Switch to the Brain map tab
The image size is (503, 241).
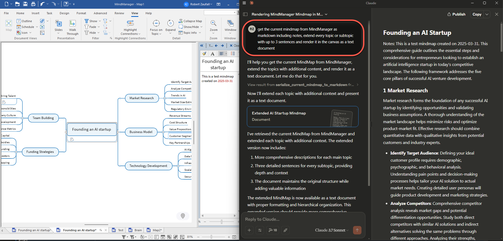(135, 230)
